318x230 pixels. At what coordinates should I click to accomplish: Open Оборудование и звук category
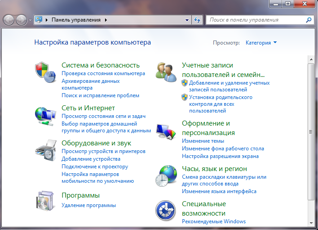tap(96, 143)
